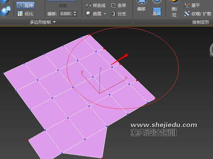Click the gizmo's Z axis label
Viewport: 213px width, 159px height.
pyautogui.click(x=101, y=69)
